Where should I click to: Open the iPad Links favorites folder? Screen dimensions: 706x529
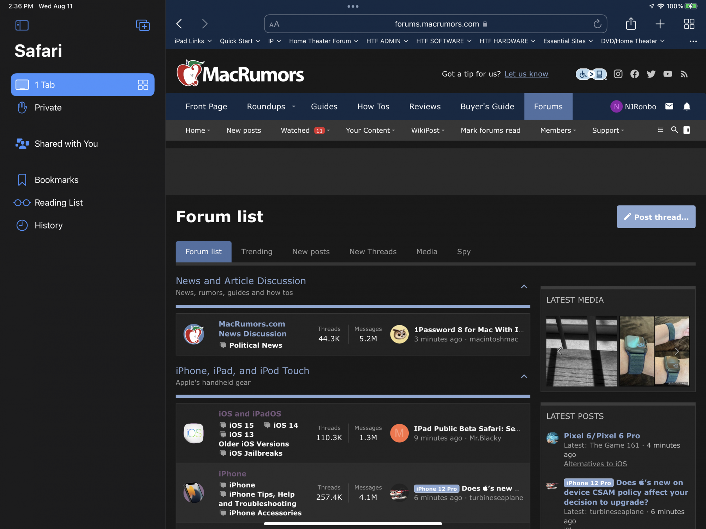(193, 41)
